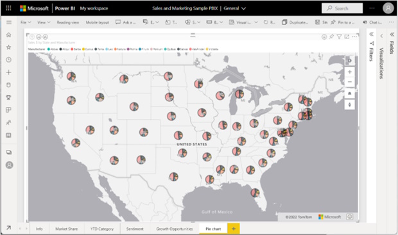Viewport: 398px width, 235px height.
Task: Click Pin to a dashboard
Action: [342, 22]
